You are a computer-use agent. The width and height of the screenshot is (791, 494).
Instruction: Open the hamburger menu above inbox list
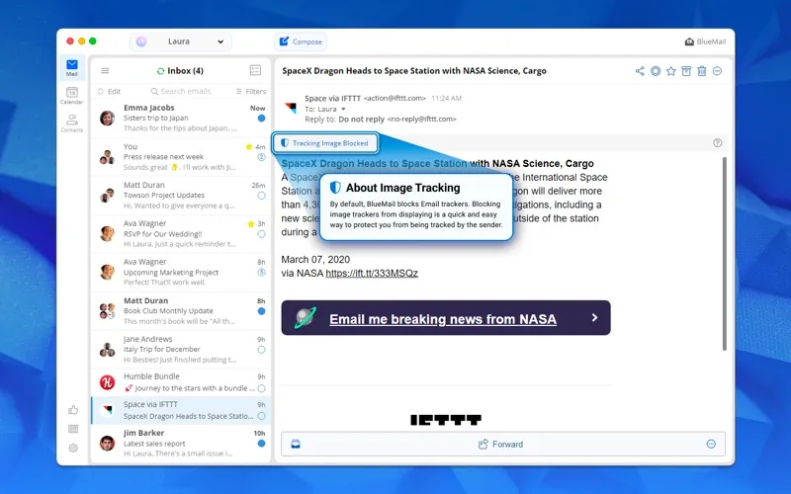105,70
